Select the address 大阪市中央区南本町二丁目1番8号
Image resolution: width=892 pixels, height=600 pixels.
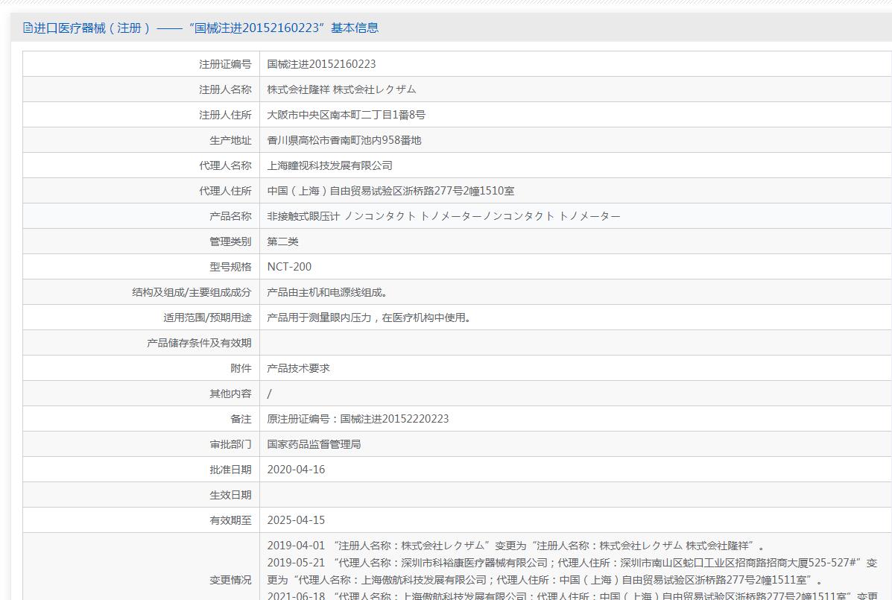(346, 115)
